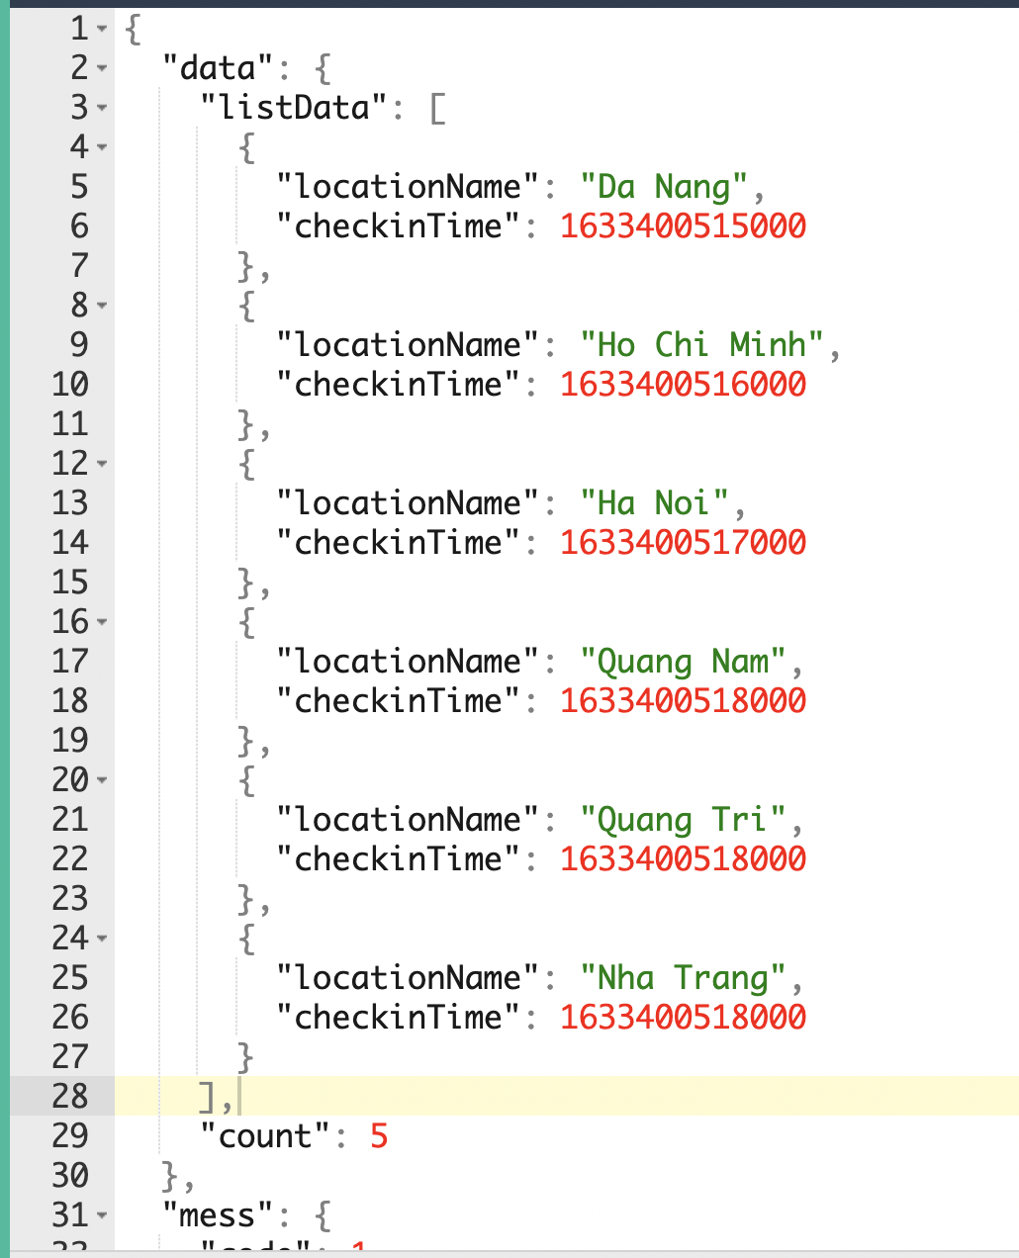Click the checkinTime value on line 22
The width and height of the screenshot is (1019, 1258).
tap(683, 859)
